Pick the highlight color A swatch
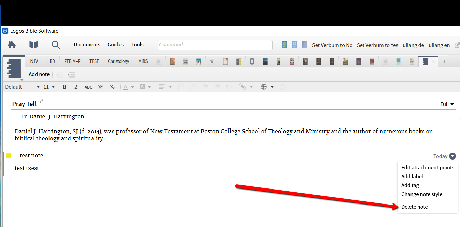The height and width of the screenshot is (227, 460). coord(142,87)
